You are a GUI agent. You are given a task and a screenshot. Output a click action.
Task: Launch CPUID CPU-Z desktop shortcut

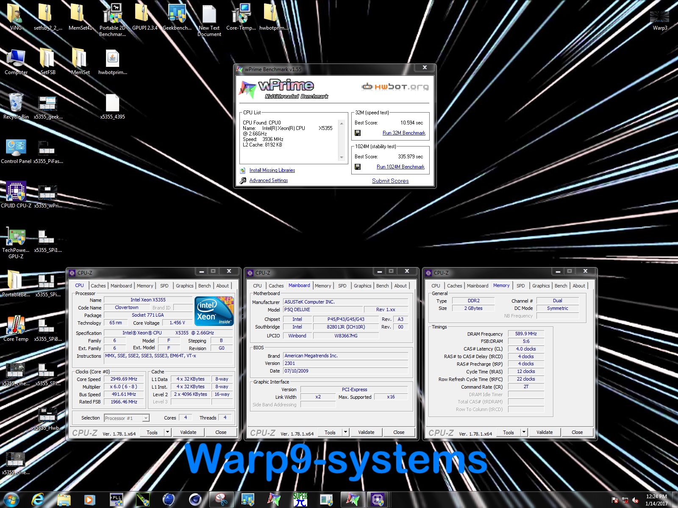pyautogui.click(x=16, y=195)
